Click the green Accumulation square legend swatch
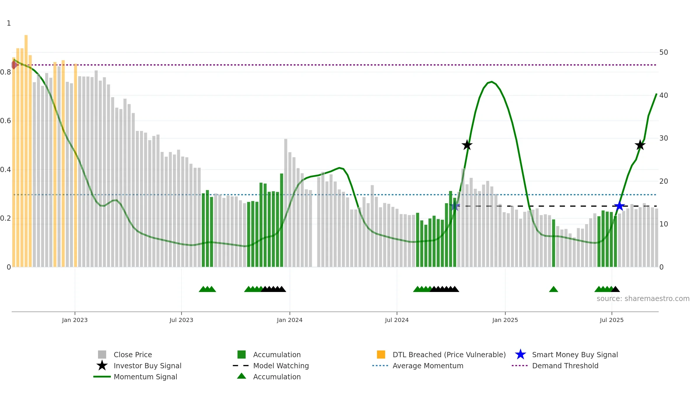The image size is (700, 393). tap(242, 355)
